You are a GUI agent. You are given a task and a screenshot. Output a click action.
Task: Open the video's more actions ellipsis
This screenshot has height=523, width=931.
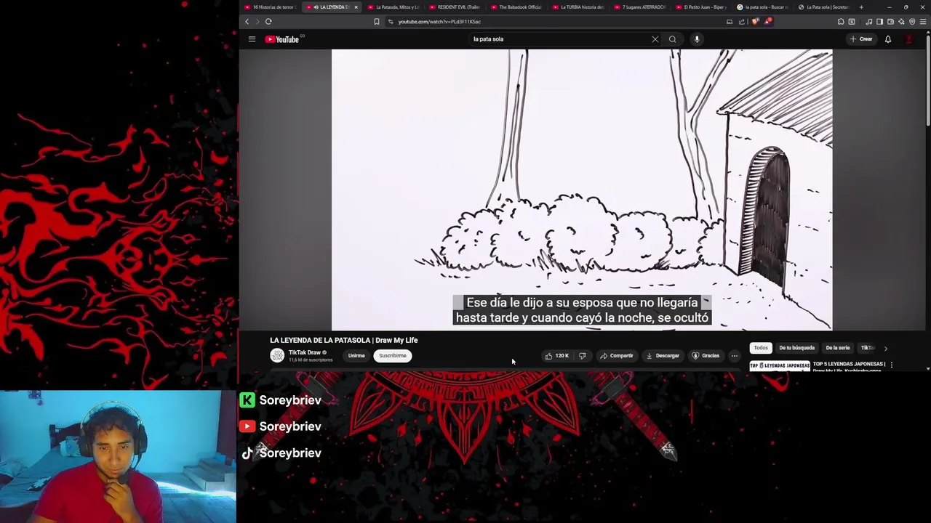[x=735, y=356]
